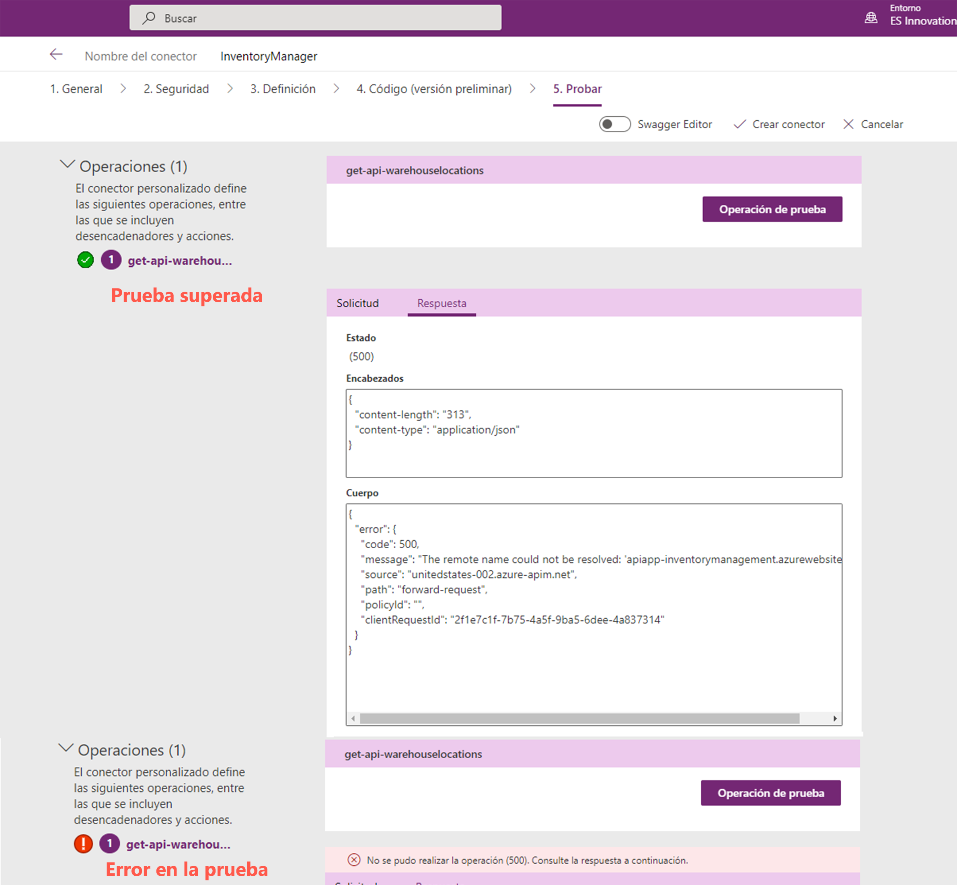Image resolution: width=957 pixels, height=885 pixels.
Task: Click the Encabezados label
Action: [x=375, y=378]
